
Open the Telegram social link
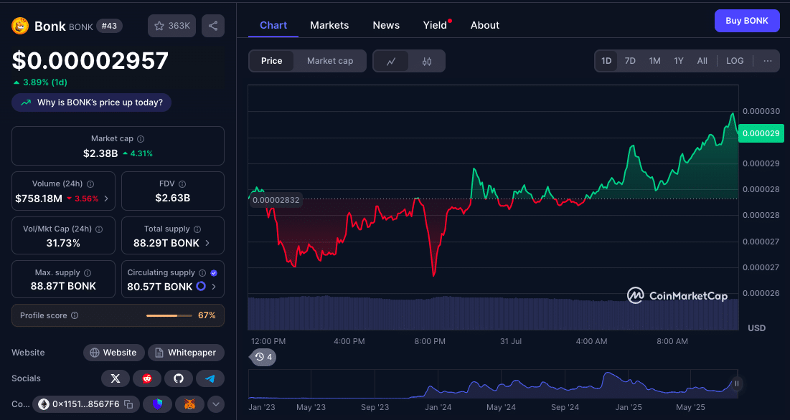coord(210,378)
